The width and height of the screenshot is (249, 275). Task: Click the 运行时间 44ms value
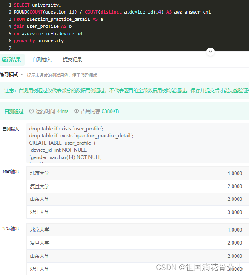(x=63, y=111)
